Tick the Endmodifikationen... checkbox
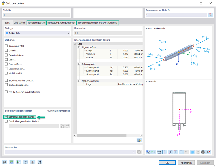 (6, 85)
